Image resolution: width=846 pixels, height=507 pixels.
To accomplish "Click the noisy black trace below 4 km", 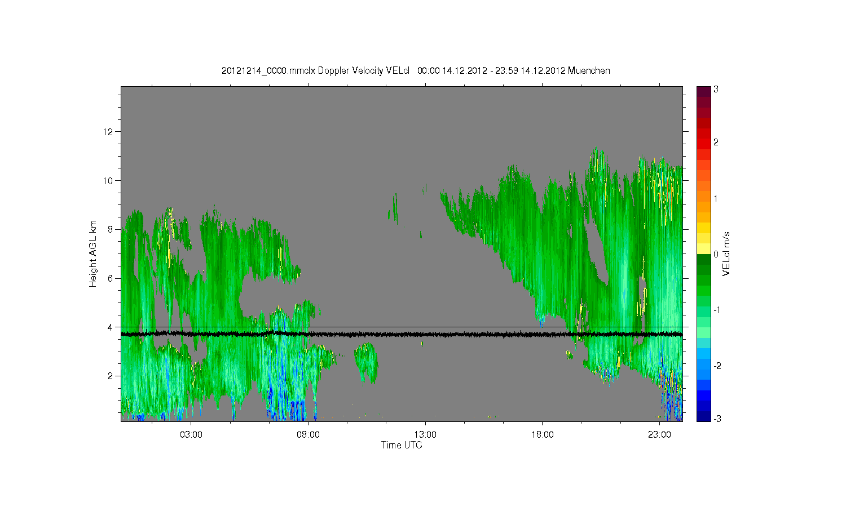I will pyautogui.click(x=402, y=335).
